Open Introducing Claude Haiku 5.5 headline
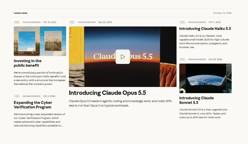 pyautogui.click(x=205, y=29)
